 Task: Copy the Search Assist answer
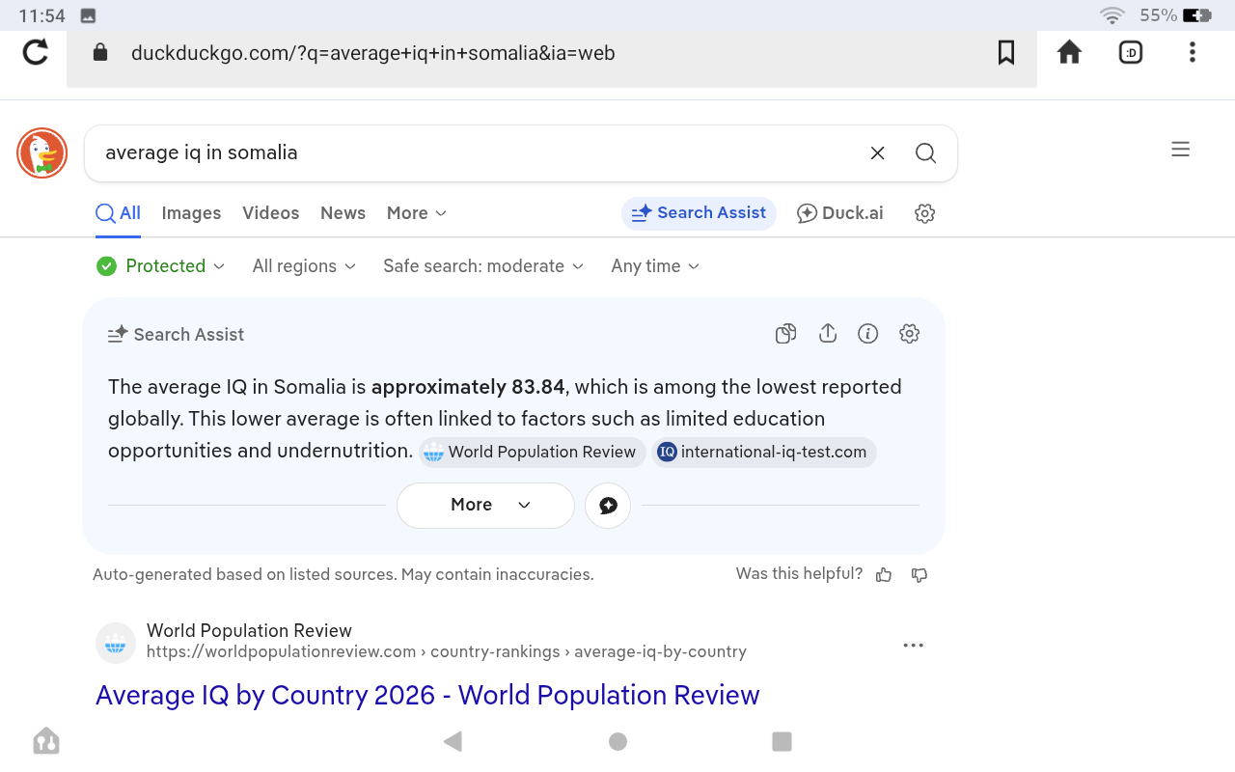[786, 334]
